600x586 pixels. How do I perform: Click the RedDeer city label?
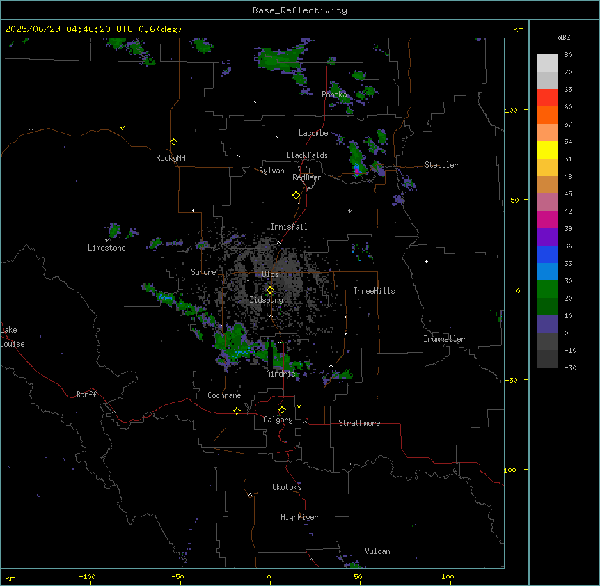(x=306, y=177)
